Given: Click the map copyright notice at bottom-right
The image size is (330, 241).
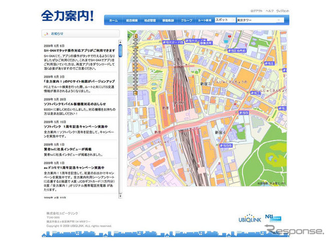Looking at the screenshot, I should pyautogui.click(x=271, y=183).
